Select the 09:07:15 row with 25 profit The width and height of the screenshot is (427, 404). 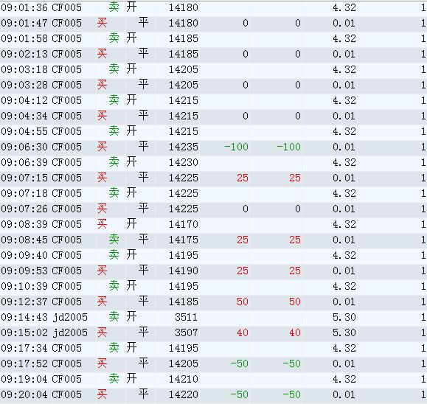214,178
